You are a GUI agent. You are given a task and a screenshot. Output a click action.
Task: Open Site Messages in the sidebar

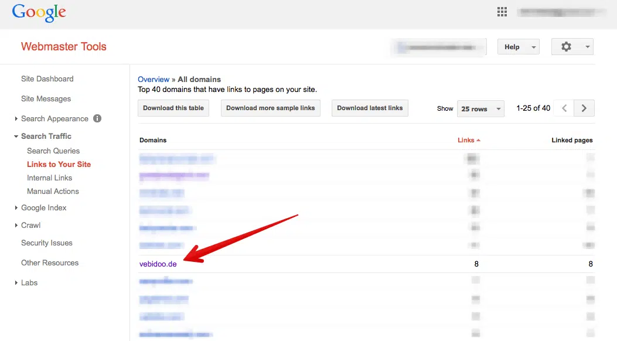tap(46, 98)
